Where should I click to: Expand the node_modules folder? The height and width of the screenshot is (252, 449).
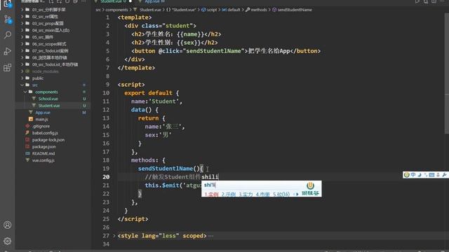click(x=22, y=71)
